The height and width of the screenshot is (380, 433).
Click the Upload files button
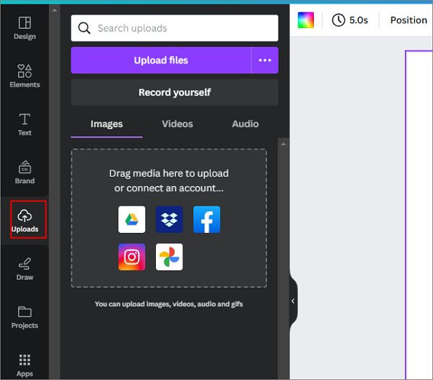coord(161,60)
